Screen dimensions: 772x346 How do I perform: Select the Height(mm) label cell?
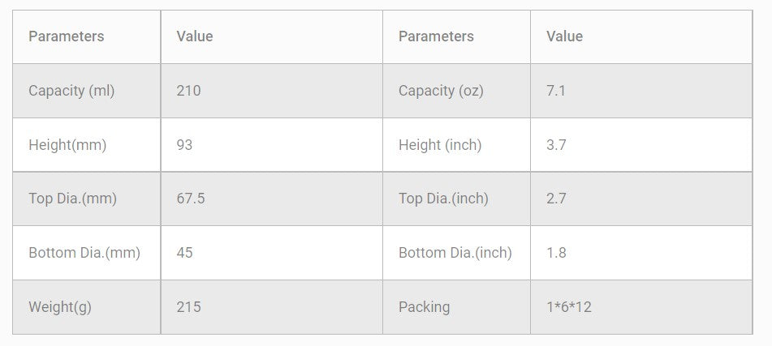[x=67, y=145]
